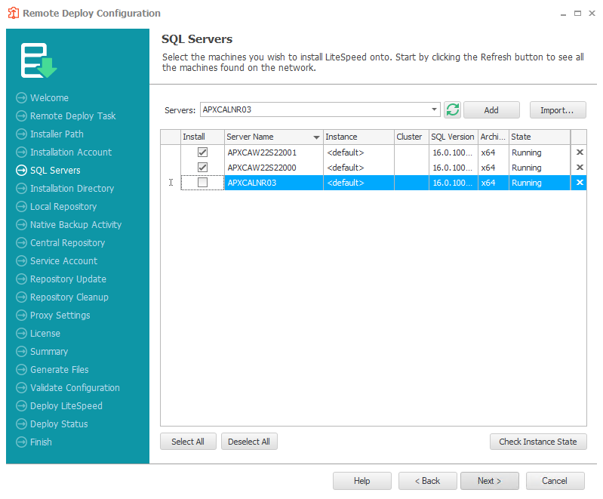
Task: Click the Installation Directory step icon
Action: [x=22, y=188]
